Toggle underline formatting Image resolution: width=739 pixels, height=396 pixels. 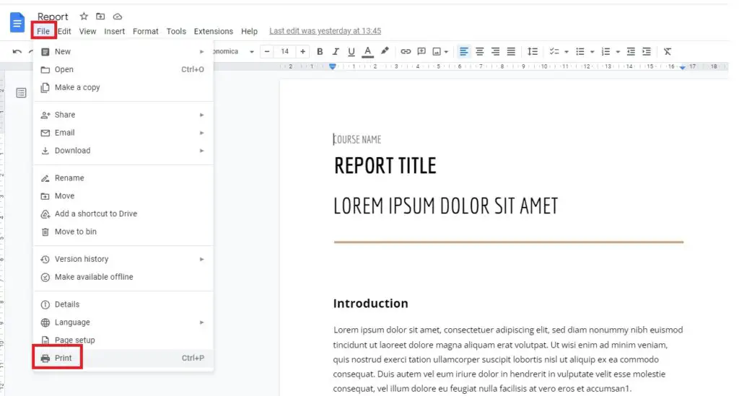pos(351,51)
